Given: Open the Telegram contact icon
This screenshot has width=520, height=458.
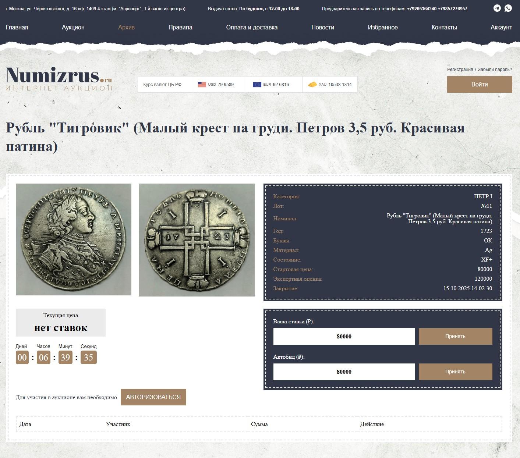Looking at the screenshot, I should (x=497, y=8).
